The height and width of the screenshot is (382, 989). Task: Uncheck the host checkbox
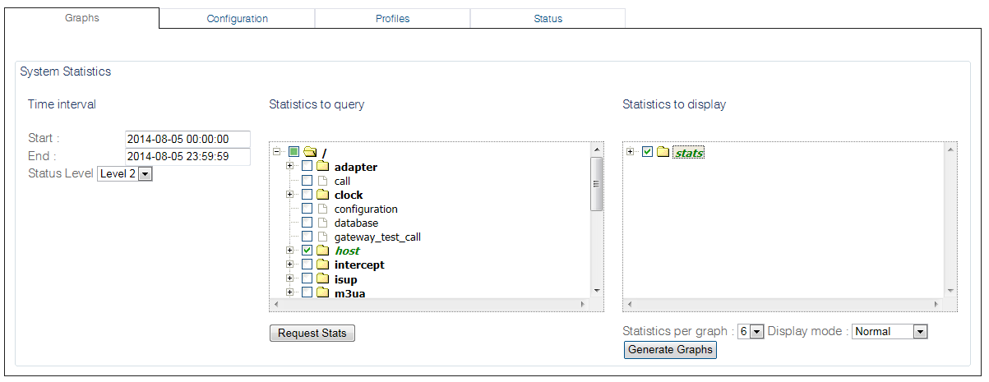307,251
